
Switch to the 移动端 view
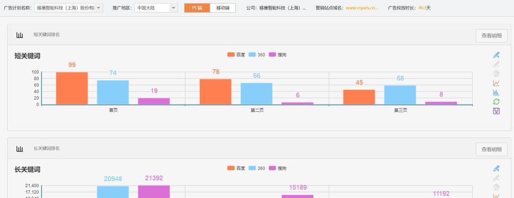[x=223, y=8]
